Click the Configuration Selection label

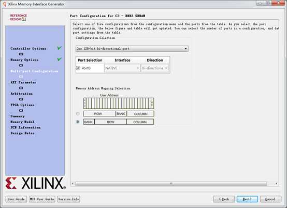[x=95, y=38]
